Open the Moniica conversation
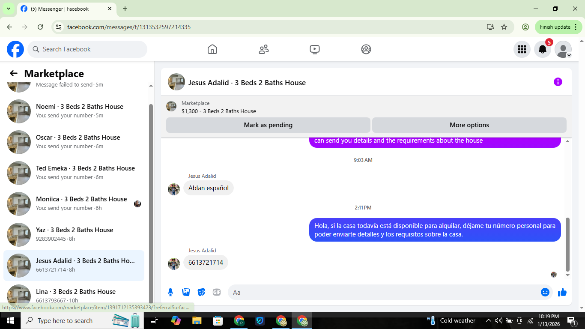This screenshot has width=585, height=329. pyautogui.click(x=74, y=204)
